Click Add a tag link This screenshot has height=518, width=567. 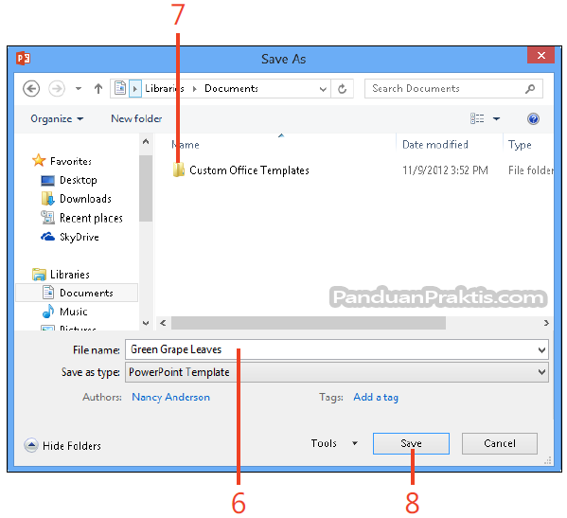coord(376,397)
